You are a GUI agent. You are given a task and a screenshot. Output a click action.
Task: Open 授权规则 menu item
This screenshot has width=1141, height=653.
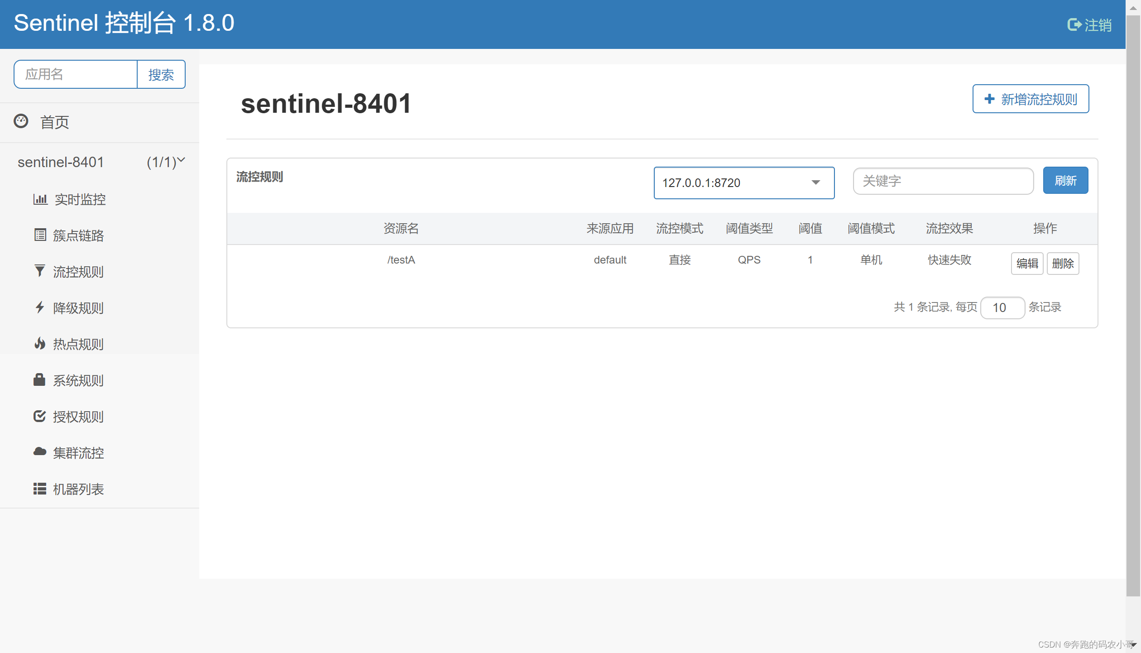click(78, 417)
